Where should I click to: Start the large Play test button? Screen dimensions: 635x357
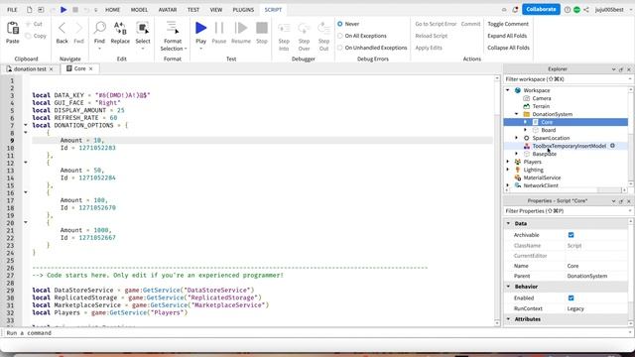200,28
